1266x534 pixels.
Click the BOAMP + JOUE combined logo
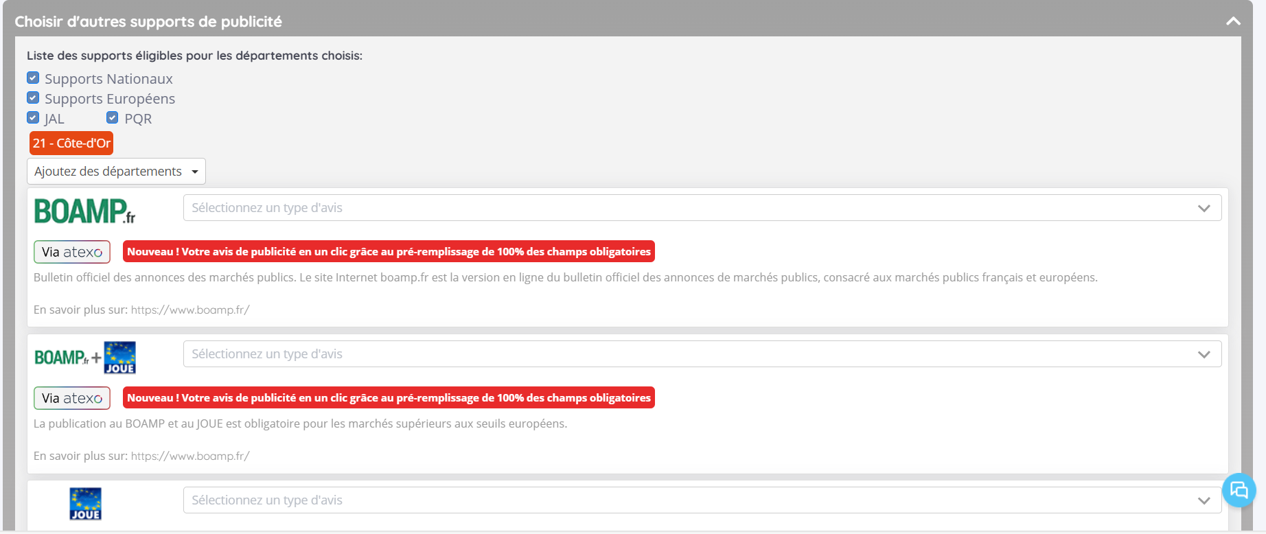pos(84,358)
